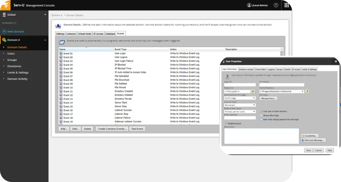Viewport: 341px width, 182px height.
Task: Click the Domain A breadcrumb link
Action: click(57, 15)
